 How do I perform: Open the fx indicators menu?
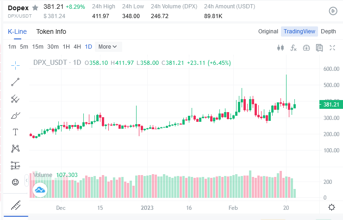(x=293, y=47)
